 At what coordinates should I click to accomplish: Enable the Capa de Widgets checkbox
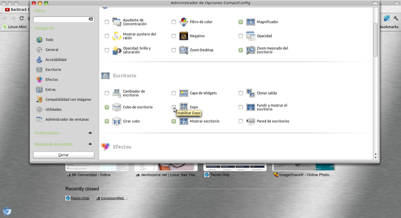[x=174, y=93]
